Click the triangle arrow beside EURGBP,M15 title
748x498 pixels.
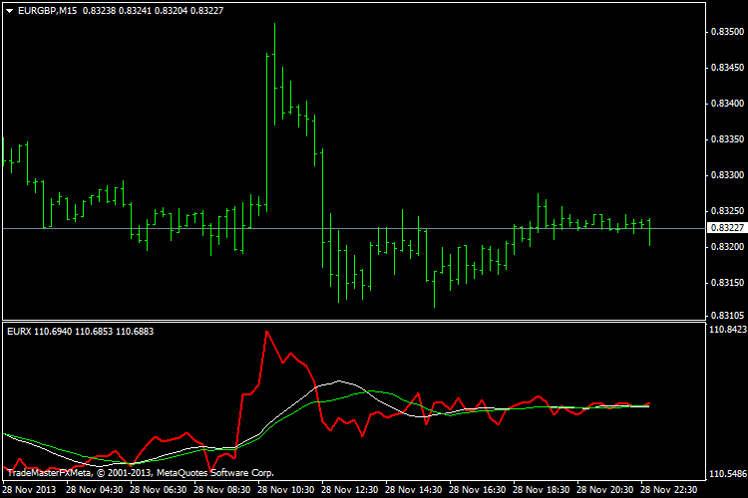(9, 10)
